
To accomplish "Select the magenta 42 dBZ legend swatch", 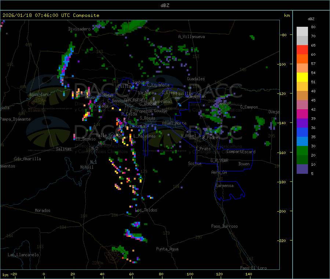I will point(302,114).
